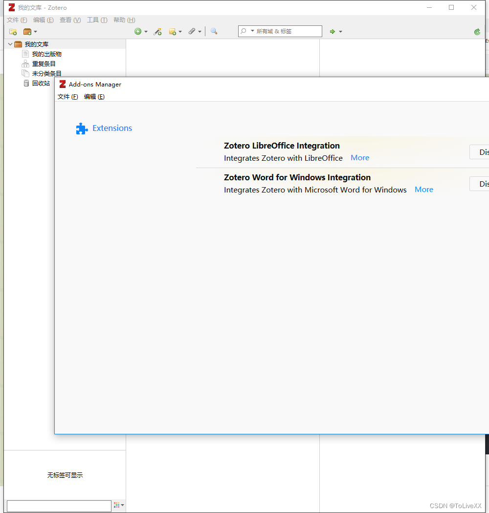This screenshot has width=489, height=513.
Task: Open the 编辑 (E) menu in Zotero main window
Action: point(43,20)
